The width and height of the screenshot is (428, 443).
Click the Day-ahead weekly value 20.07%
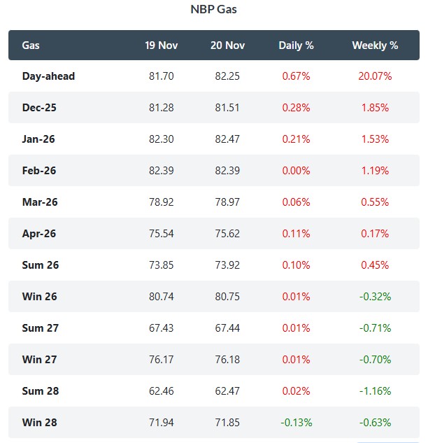[x=375, y=76]
